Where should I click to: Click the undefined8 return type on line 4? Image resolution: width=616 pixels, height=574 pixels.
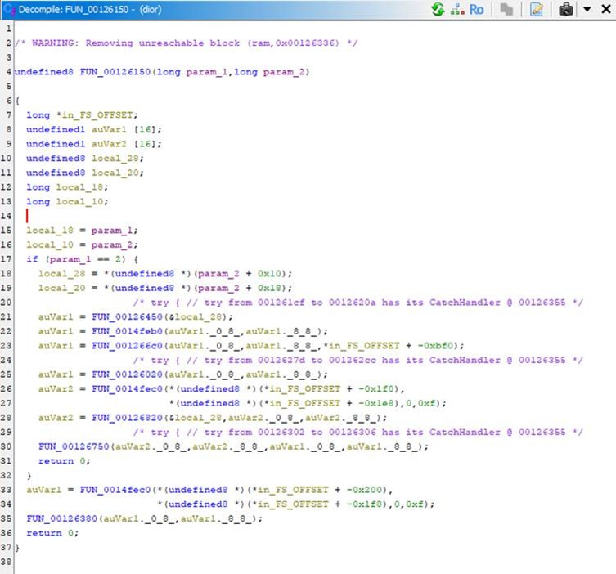(44, 72)
